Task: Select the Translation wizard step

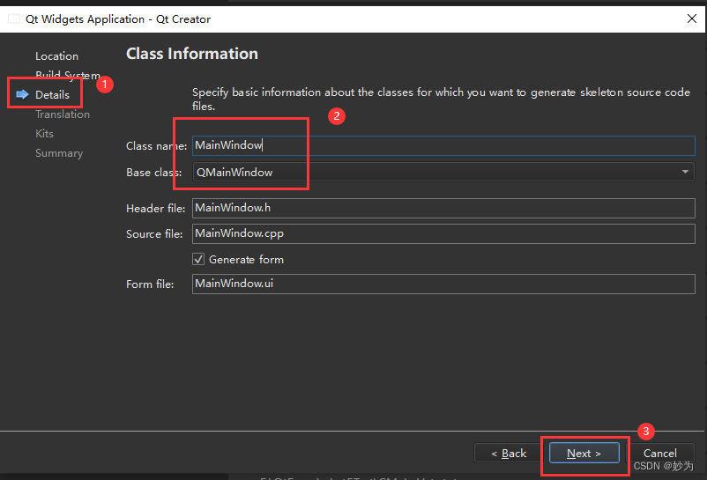Action: tap(63, 114)
